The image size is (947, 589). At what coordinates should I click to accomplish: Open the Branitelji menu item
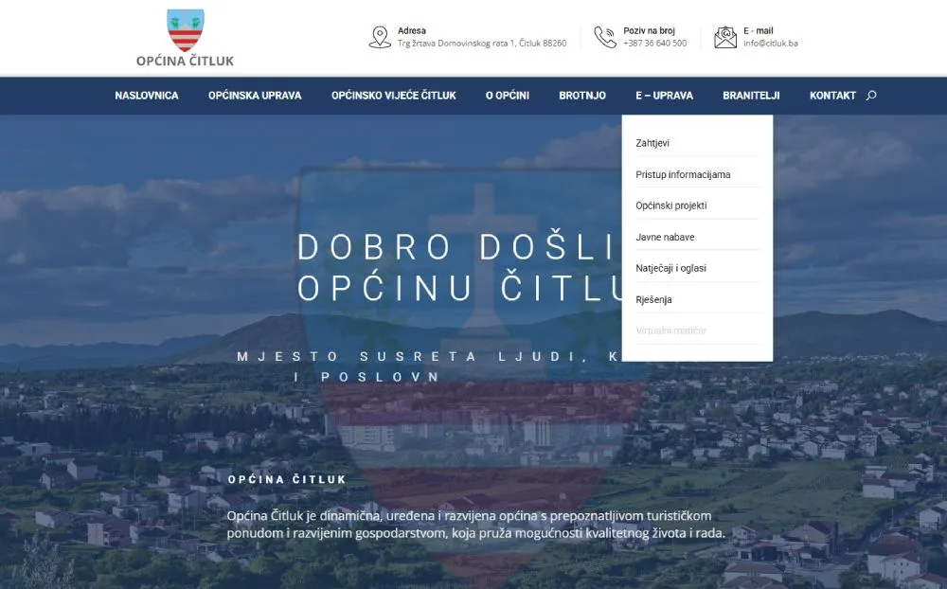coord(751,96)
